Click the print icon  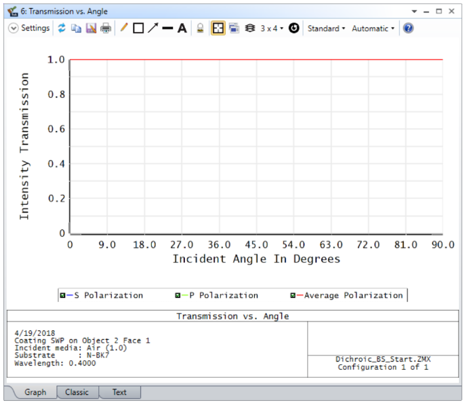(x=106, y=28)
